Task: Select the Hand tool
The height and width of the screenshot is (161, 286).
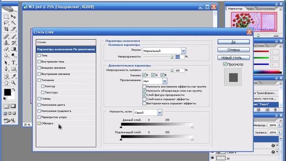Action: [x=6, y=83]
